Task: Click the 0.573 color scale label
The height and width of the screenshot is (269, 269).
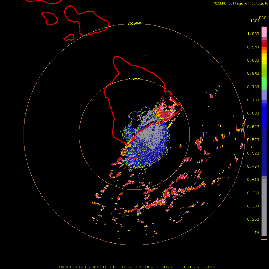Action: 253,140
